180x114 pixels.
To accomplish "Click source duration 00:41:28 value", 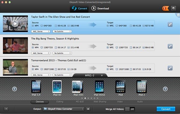I will click(x=62, y=26).
